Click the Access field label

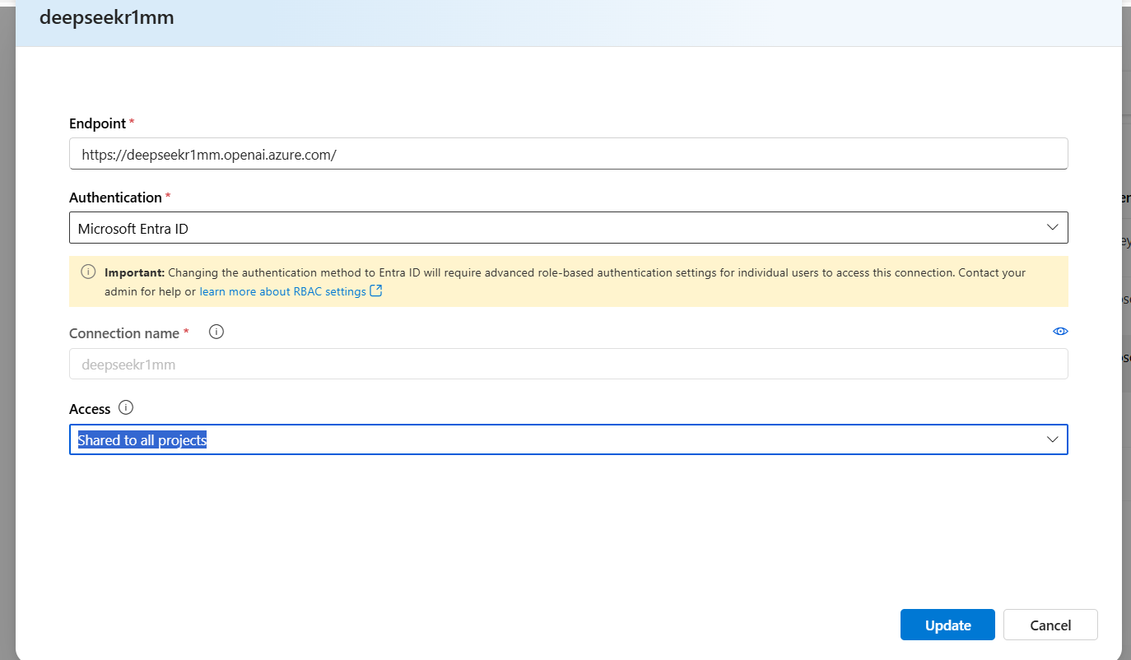pyautogui.click(x=90, y=409)
